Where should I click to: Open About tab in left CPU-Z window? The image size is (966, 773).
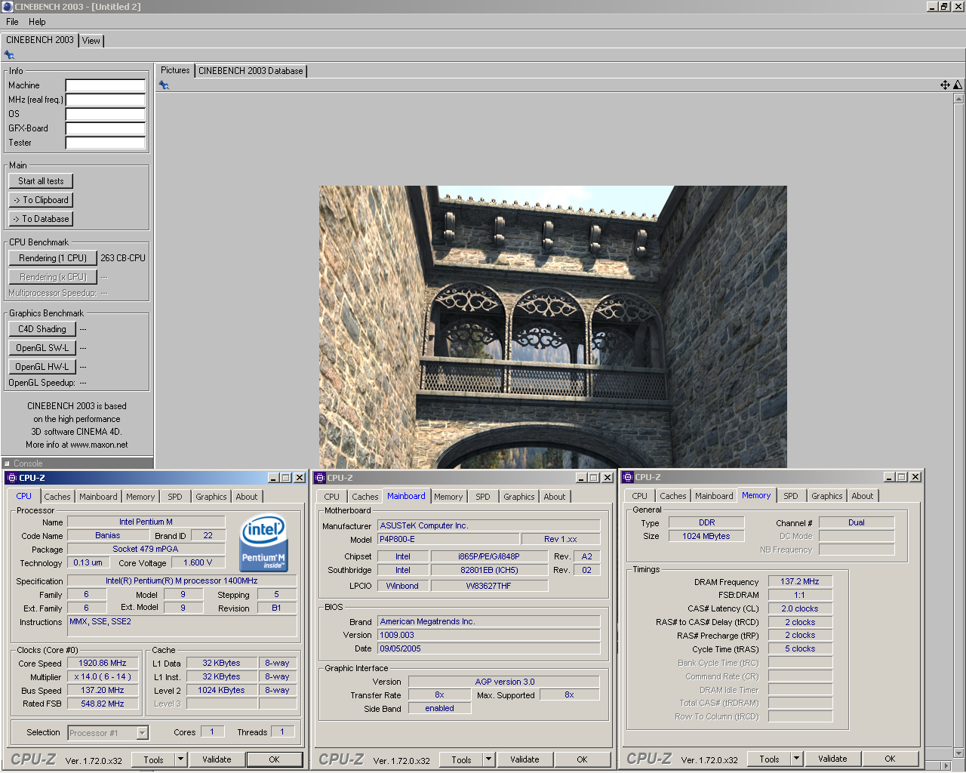(247, 497)
